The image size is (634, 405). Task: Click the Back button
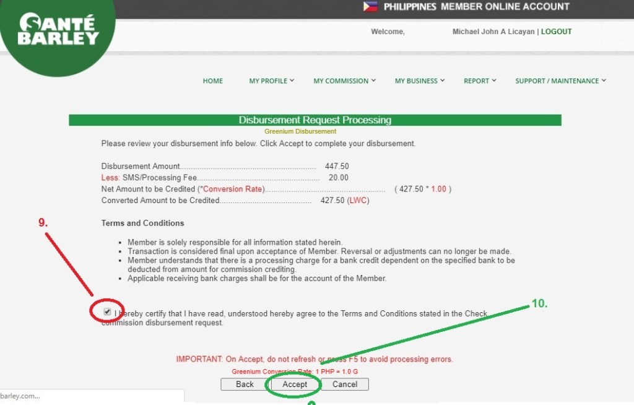(245, 384)
